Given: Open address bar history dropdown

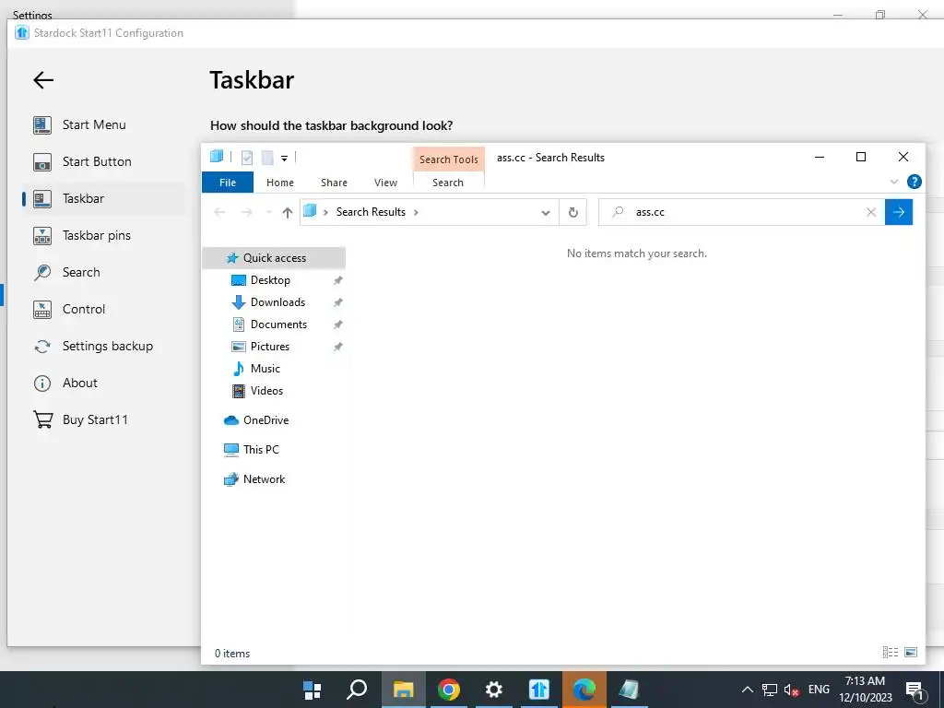Looking at the screenshot, I should (x=546, y=213).
